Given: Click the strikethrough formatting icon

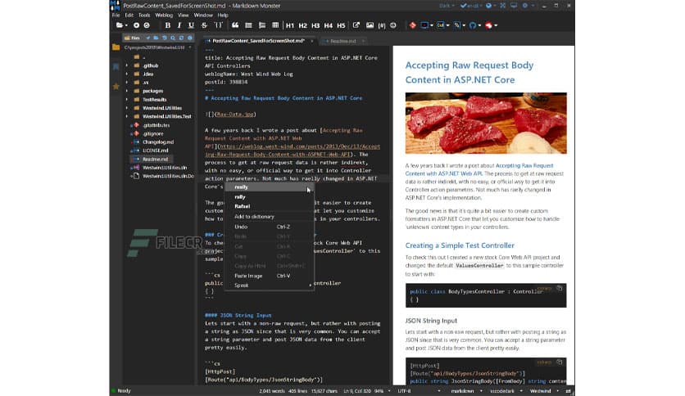Looking at the screenshot, I should pos(202,25).
